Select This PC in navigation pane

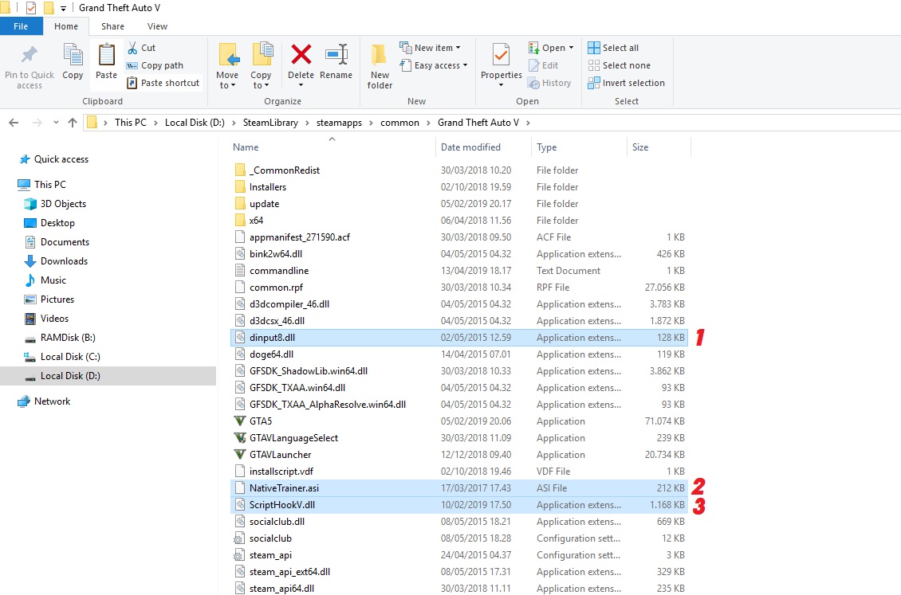click(42, 184)
